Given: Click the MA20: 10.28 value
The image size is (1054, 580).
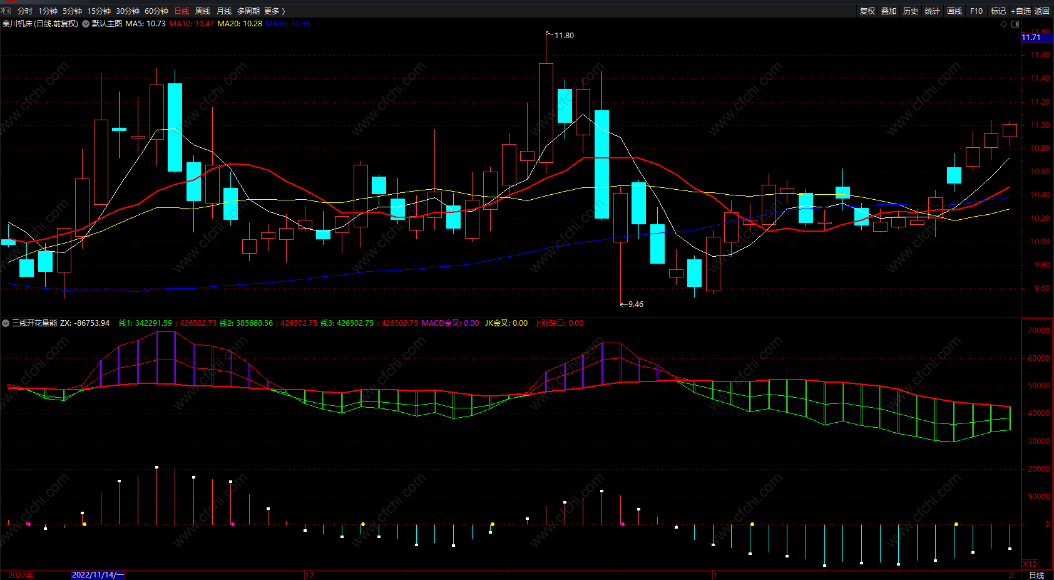Looking at the screenshot, I should [x=240, y=24].
